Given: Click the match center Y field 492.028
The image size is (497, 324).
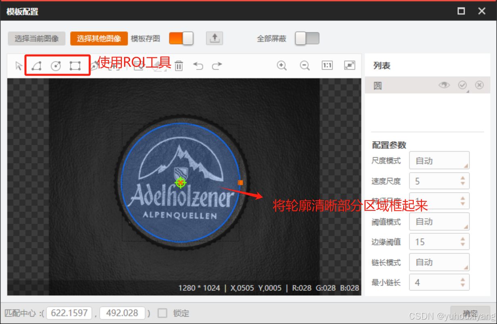Looking at the screenshot, I should 123,313.
